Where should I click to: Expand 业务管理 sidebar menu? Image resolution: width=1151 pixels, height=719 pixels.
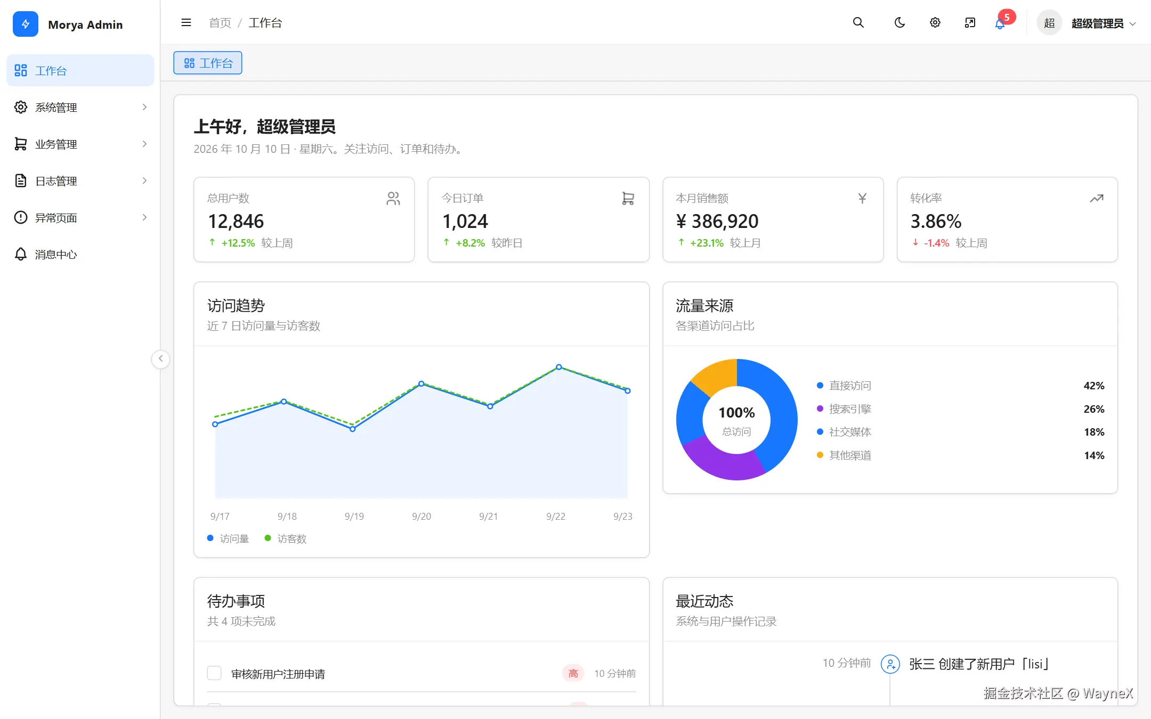[x=80, y=144]
